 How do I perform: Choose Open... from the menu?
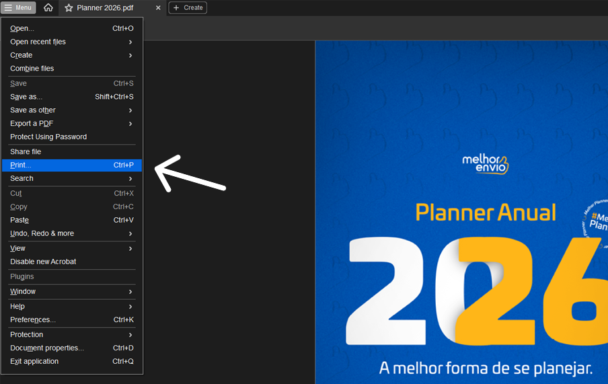click(72, 28)
